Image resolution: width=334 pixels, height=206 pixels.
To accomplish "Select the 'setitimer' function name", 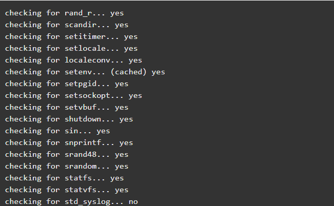I will coord(85,36).
